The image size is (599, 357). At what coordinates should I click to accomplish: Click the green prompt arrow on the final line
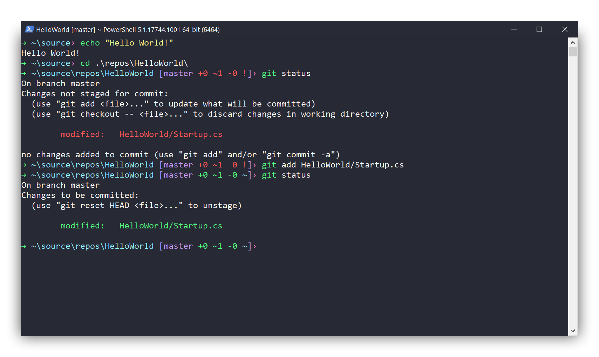point(23,246)
